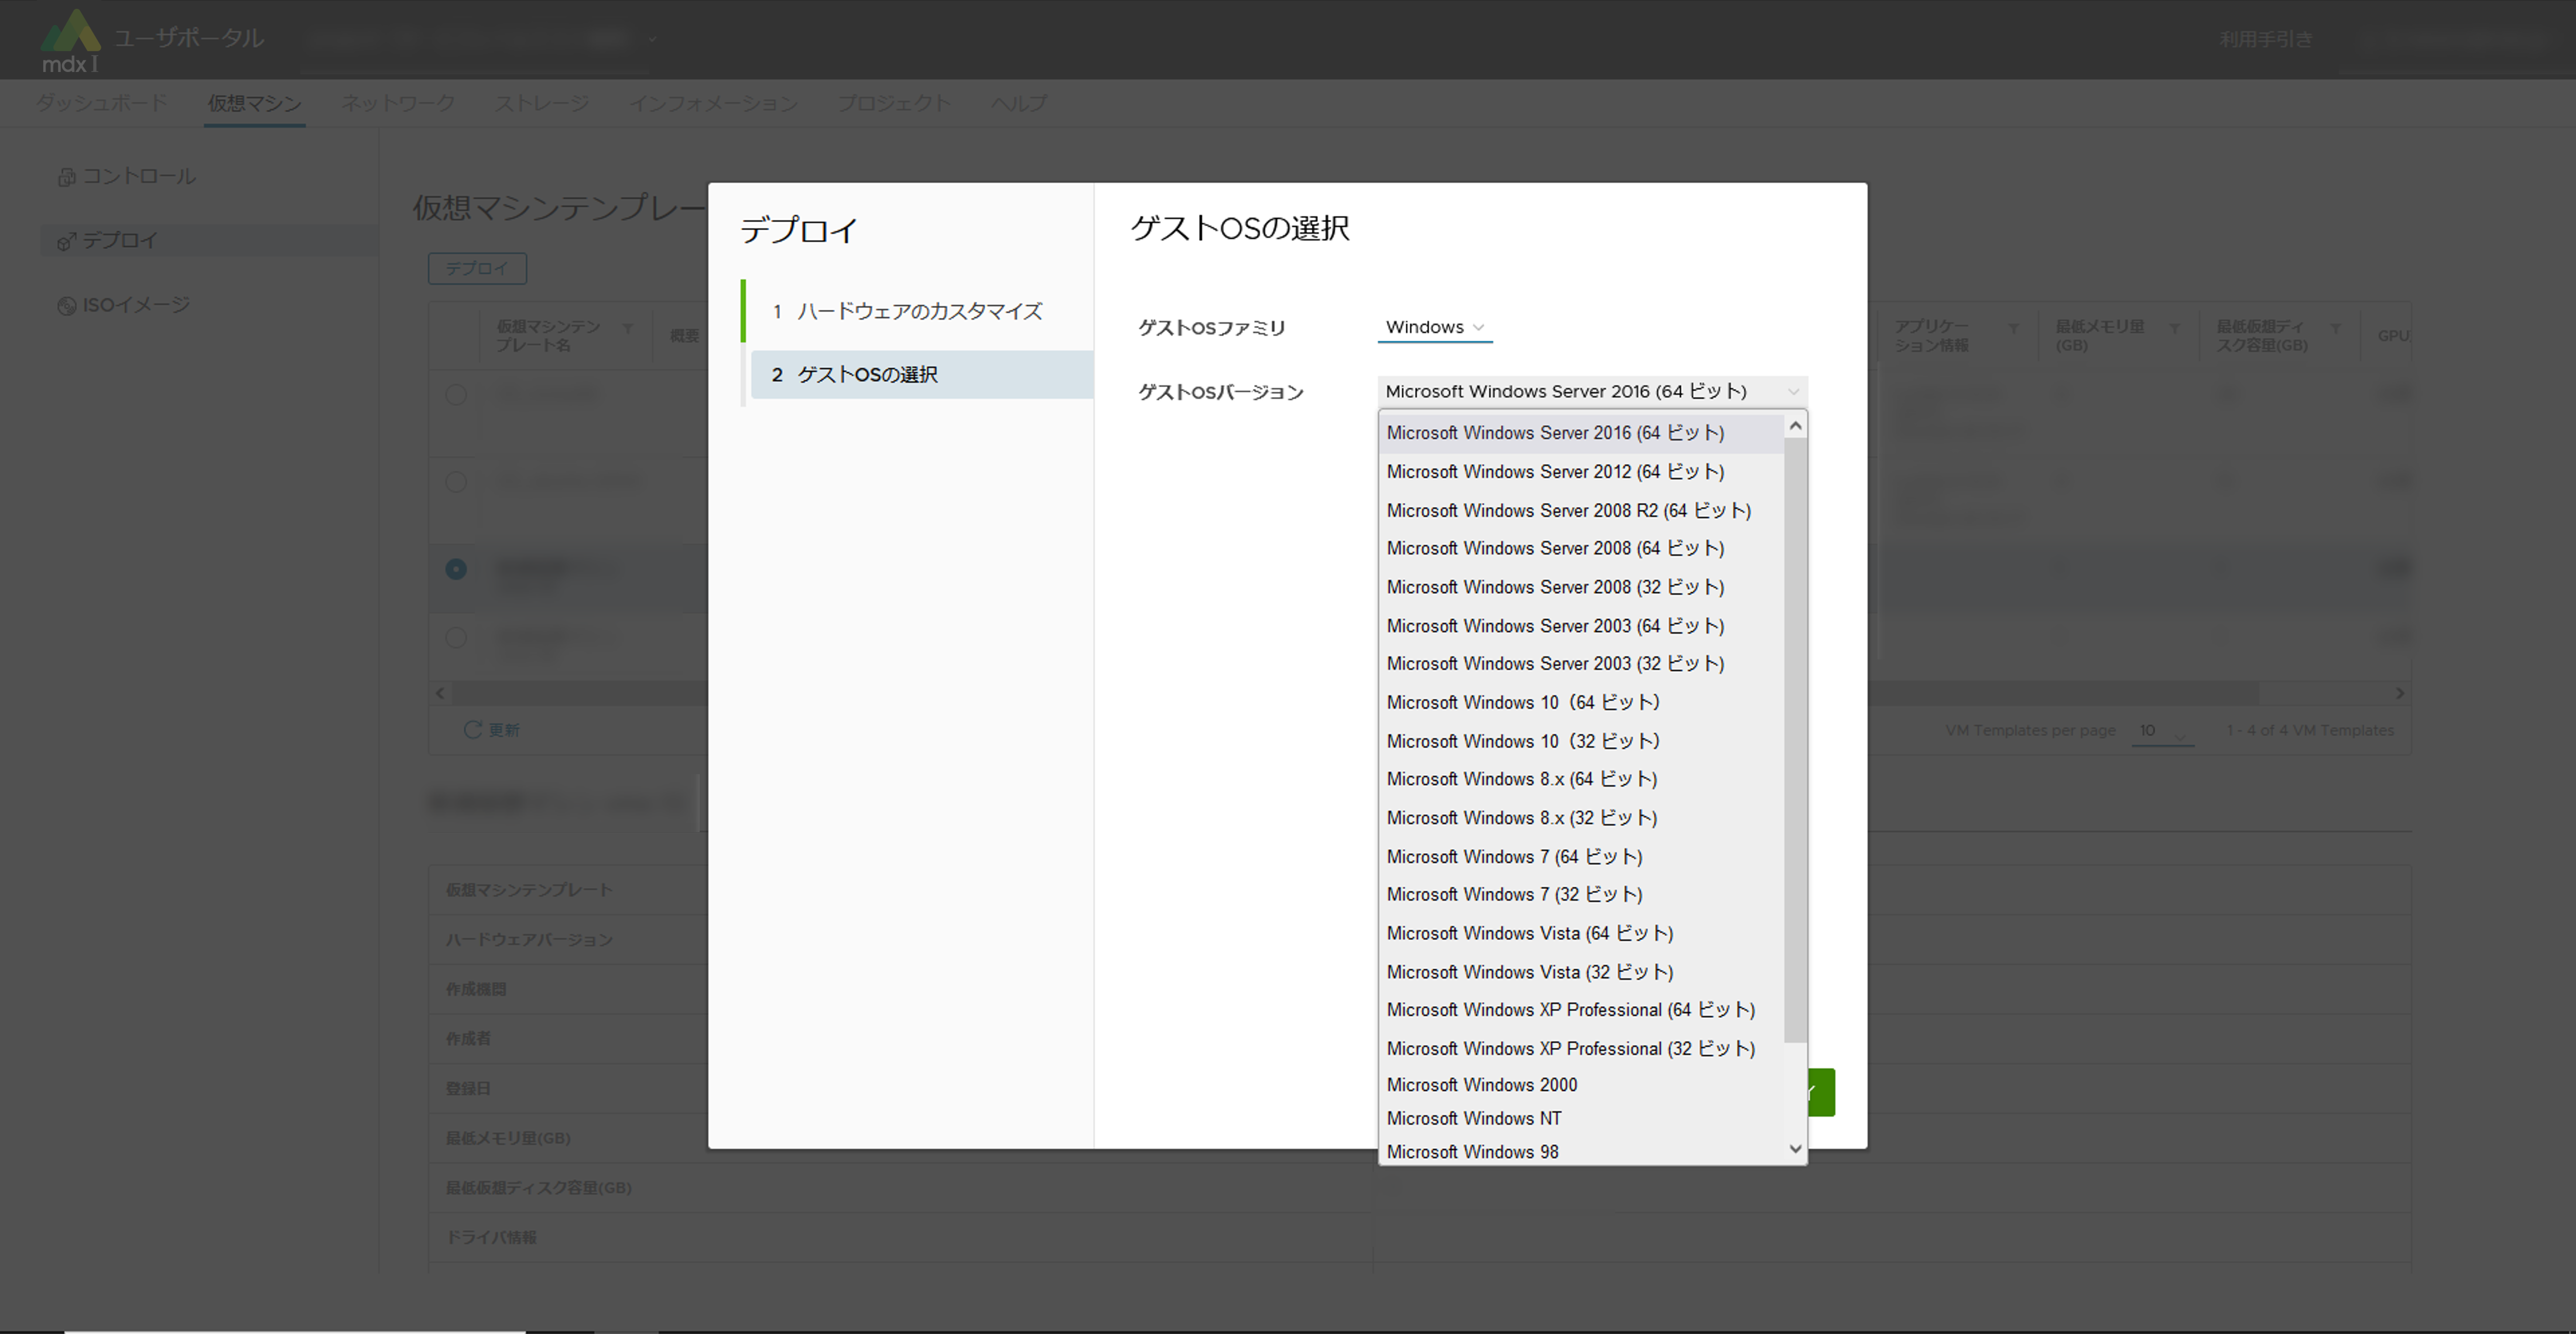
Task: Select step 2 ゲストOSの選択
Action: tap(921, 374)
